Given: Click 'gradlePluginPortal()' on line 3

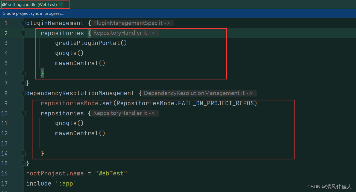Looking at the screenshot, I should [x=91, y=43].
